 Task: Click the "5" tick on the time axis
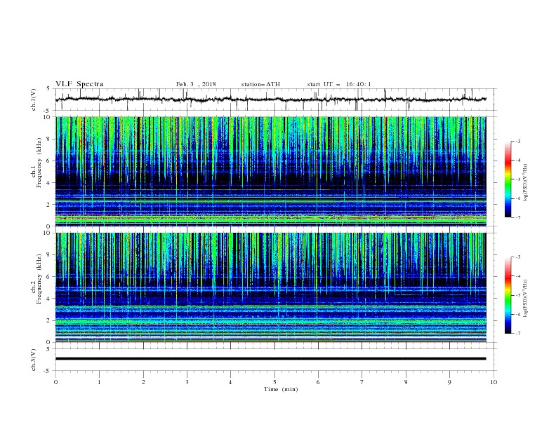pyautogui.click(x=274, y=382)
